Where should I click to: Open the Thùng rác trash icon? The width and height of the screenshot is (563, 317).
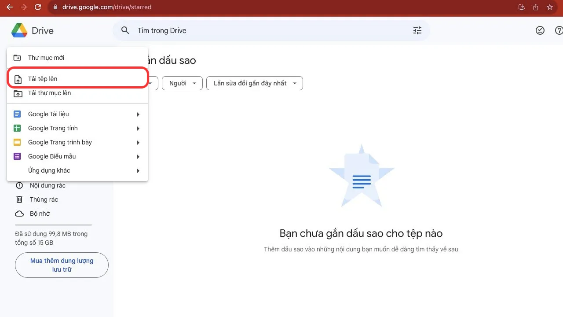(19, 199)
